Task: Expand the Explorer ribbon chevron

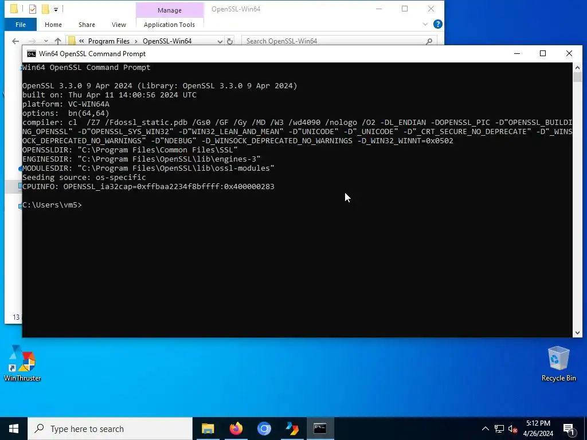Action: [425, 24]
